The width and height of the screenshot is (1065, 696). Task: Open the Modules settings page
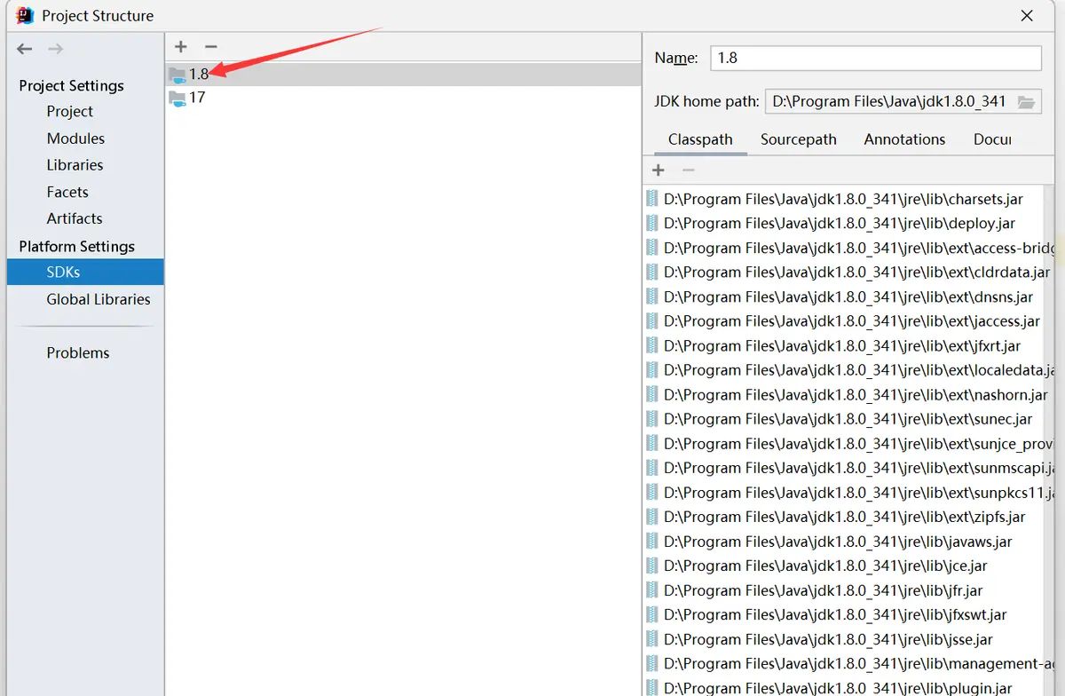point(75,138)
